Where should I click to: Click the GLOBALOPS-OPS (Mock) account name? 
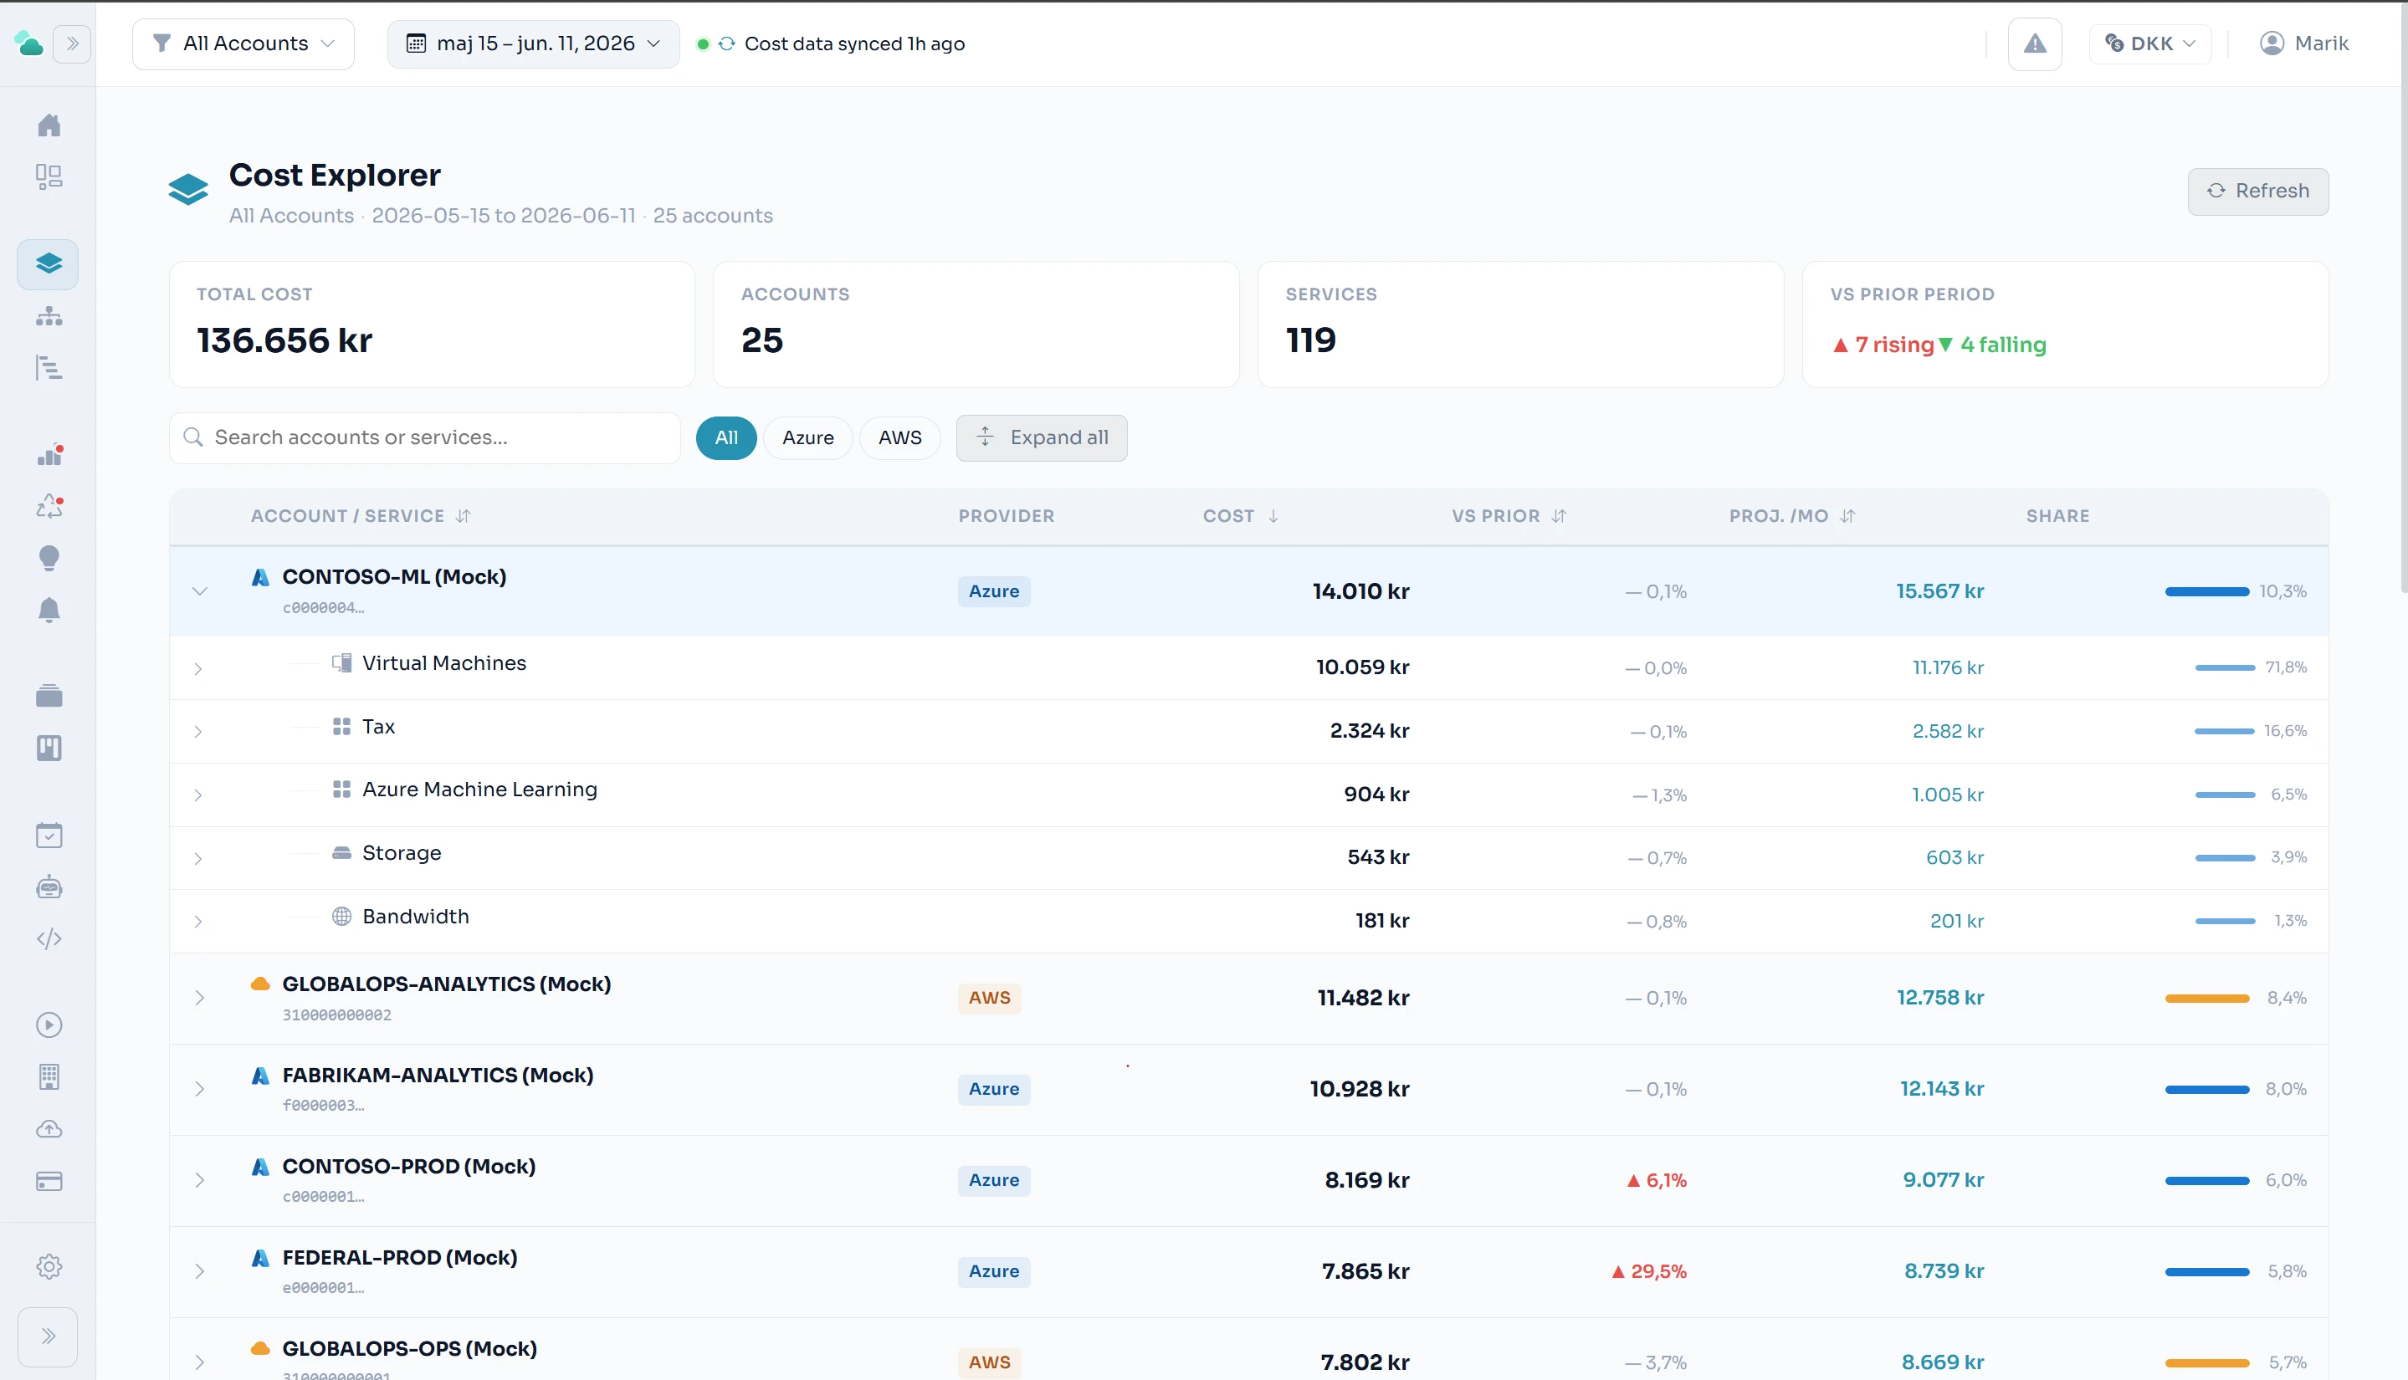tap(409, 1349)
